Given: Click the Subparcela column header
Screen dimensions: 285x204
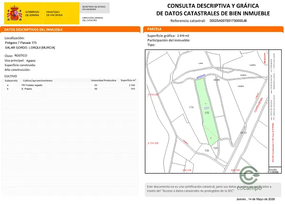Looking at the screenshot, I should coord(11,81).
